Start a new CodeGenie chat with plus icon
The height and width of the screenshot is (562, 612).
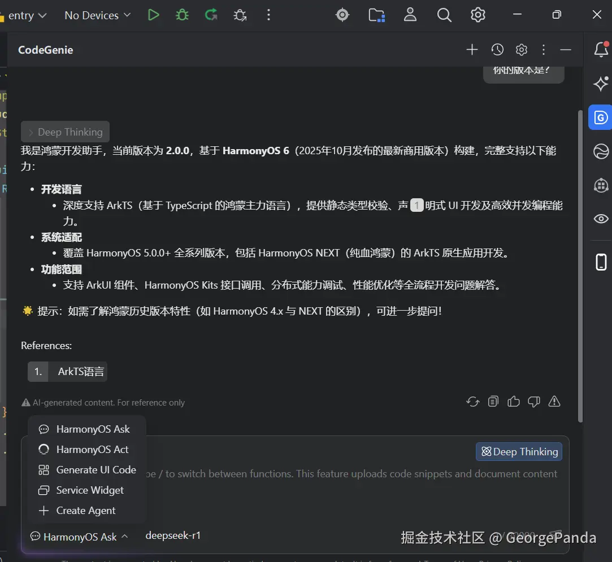pos(472,50)
